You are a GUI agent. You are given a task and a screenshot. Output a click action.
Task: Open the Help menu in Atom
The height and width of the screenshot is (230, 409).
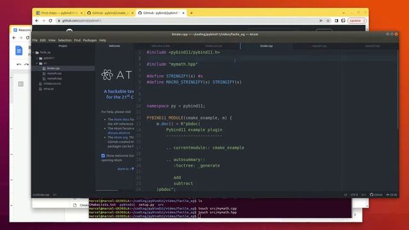[102, 40]
